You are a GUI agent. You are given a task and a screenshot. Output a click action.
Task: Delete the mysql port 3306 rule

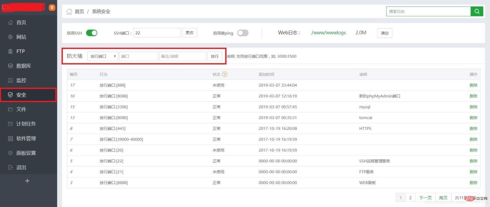click(x=473, y=107)
